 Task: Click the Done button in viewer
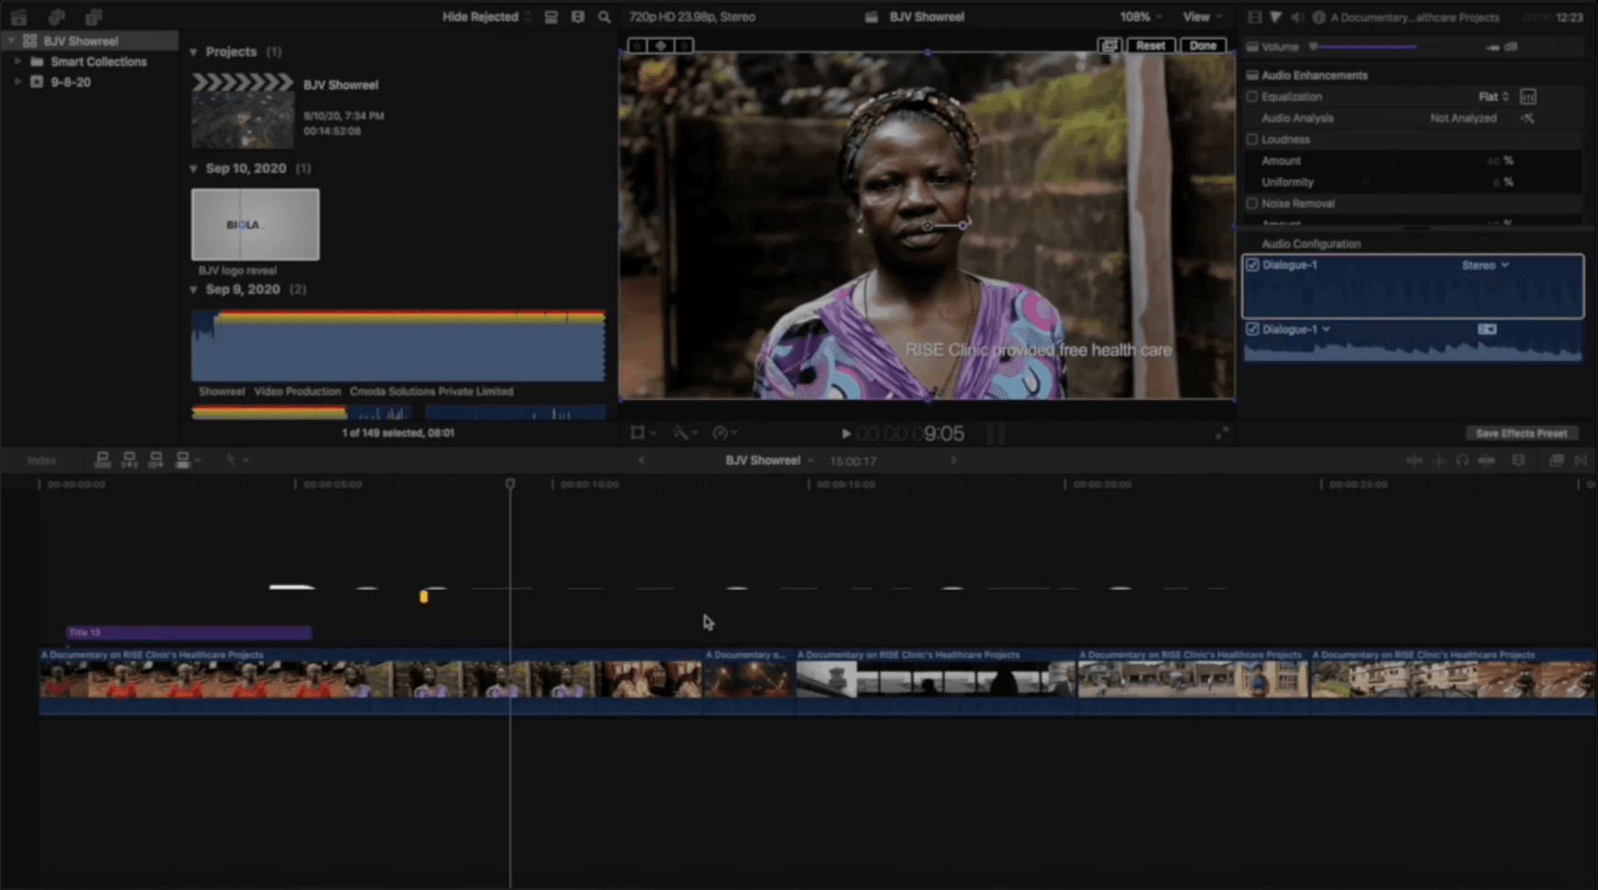(1203, 45)
